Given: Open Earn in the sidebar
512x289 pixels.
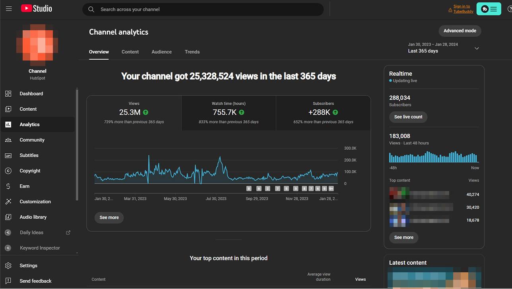Looking at the screenshot, I should [x=38, y=186].
